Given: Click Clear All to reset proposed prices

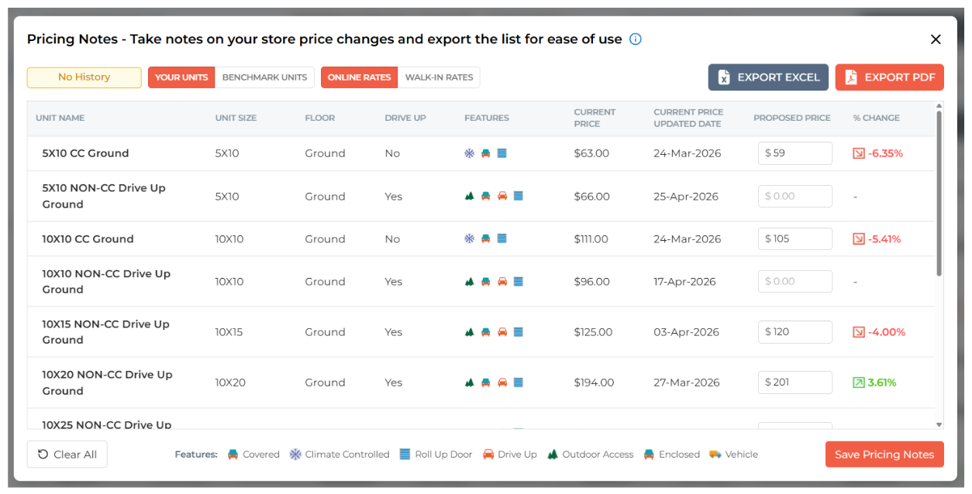Looking at the screenshot, I should point(67,455).
